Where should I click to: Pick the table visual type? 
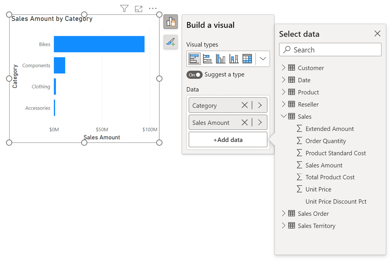click(247, 59)
